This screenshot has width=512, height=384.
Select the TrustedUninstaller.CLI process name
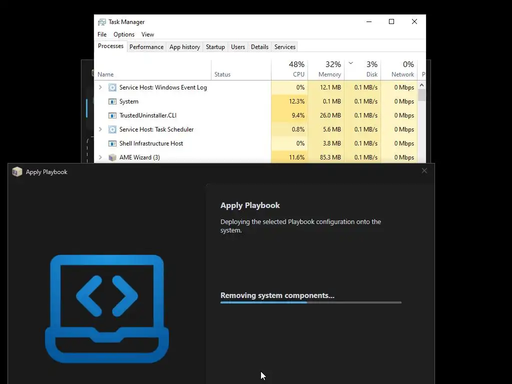click(x=148, y=115)
